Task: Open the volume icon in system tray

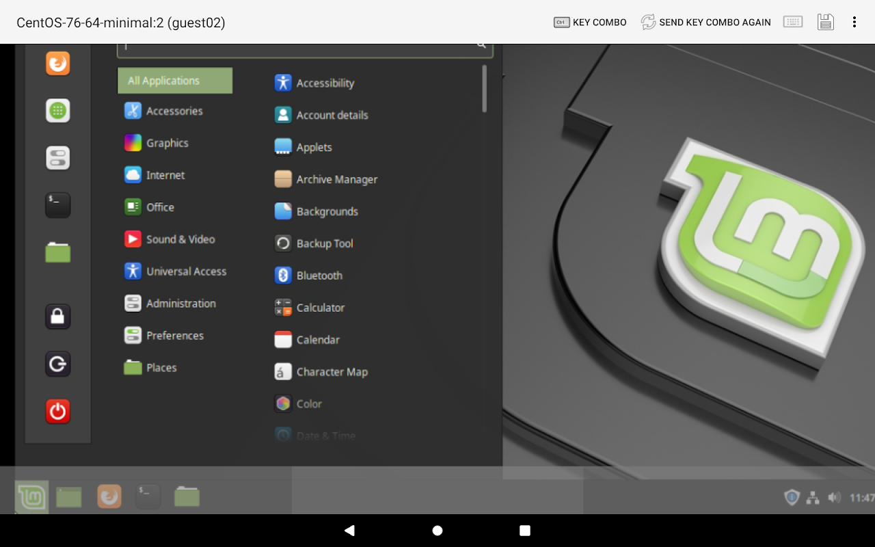Action: point(834,498)
